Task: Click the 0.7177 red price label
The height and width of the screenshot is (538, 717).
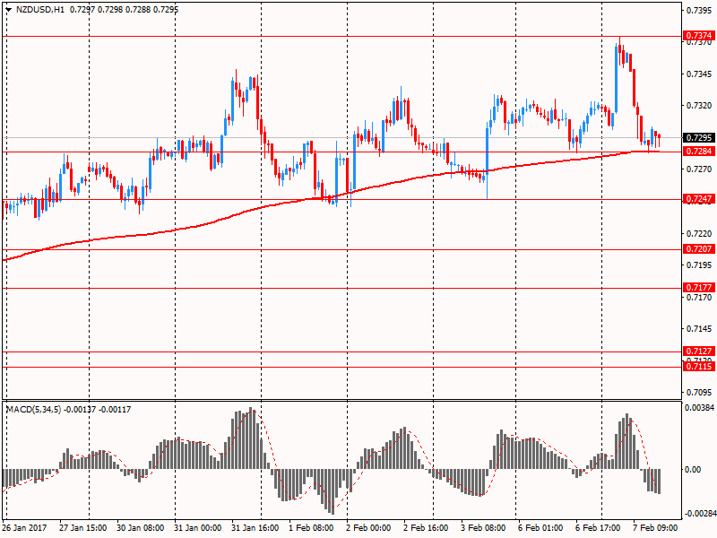Action: 698,288
